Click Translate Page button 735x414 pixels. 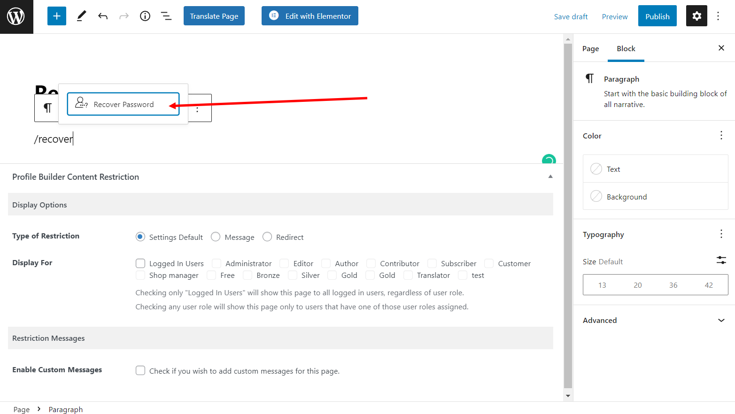(x=214, y=16)
